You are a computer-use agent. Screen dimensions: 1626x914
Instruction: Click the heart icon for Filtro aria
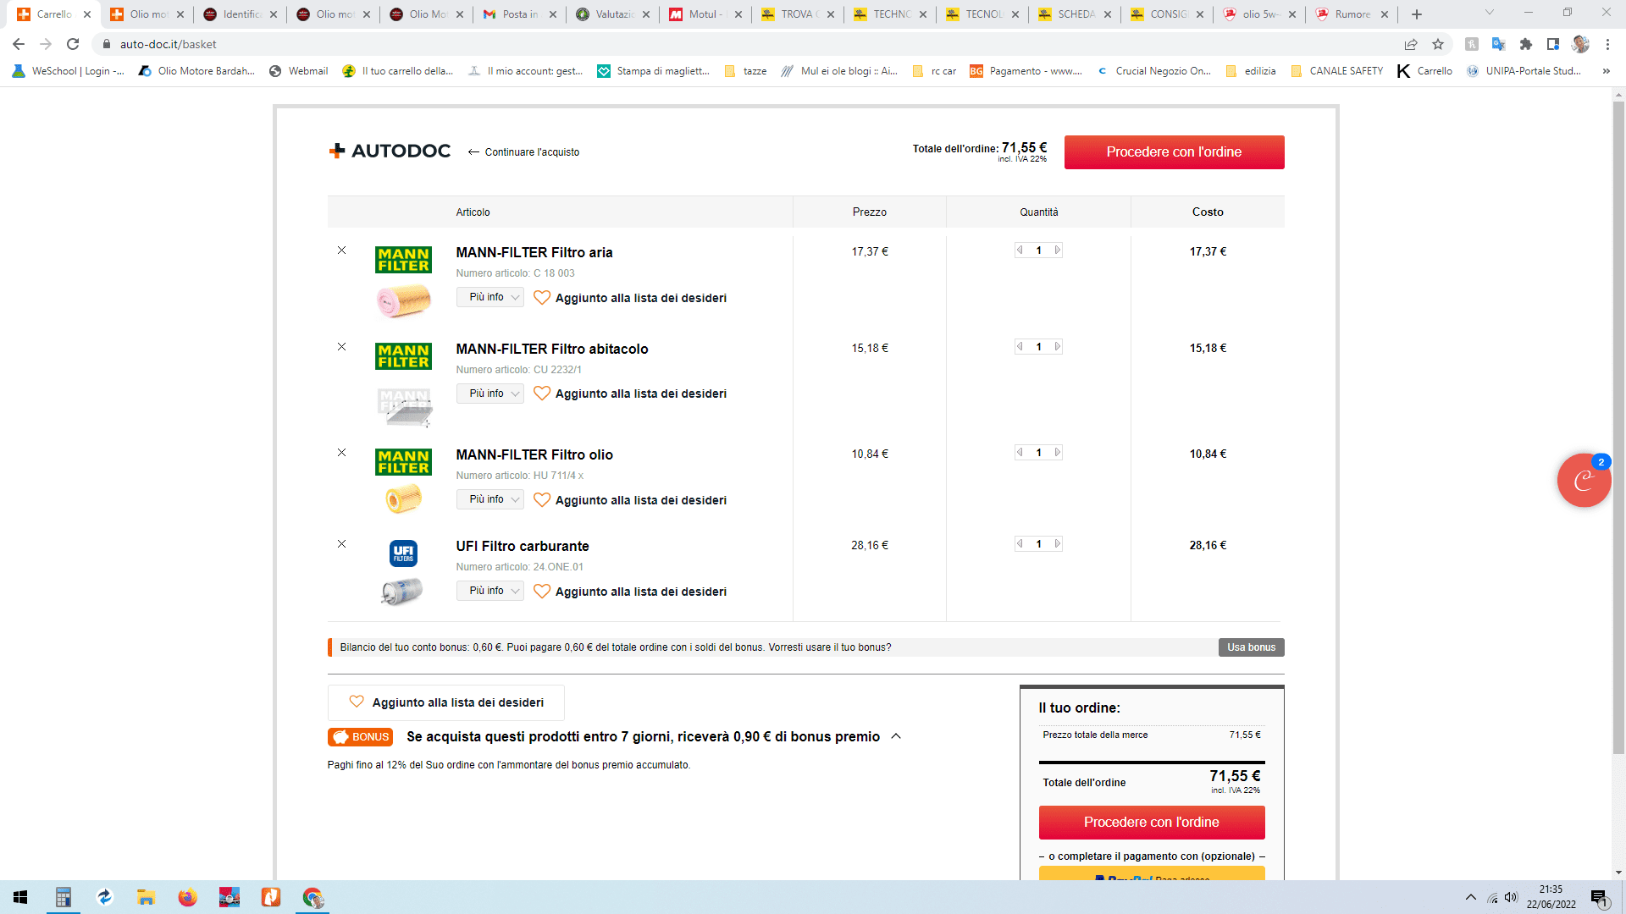point(542,298)
